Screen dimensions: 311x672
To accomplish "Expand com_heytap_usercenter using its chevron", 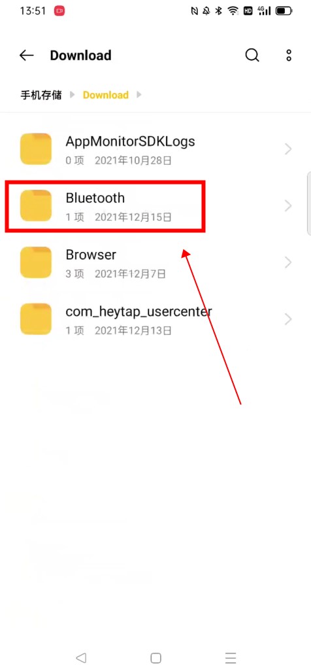I will pos(288,319).
